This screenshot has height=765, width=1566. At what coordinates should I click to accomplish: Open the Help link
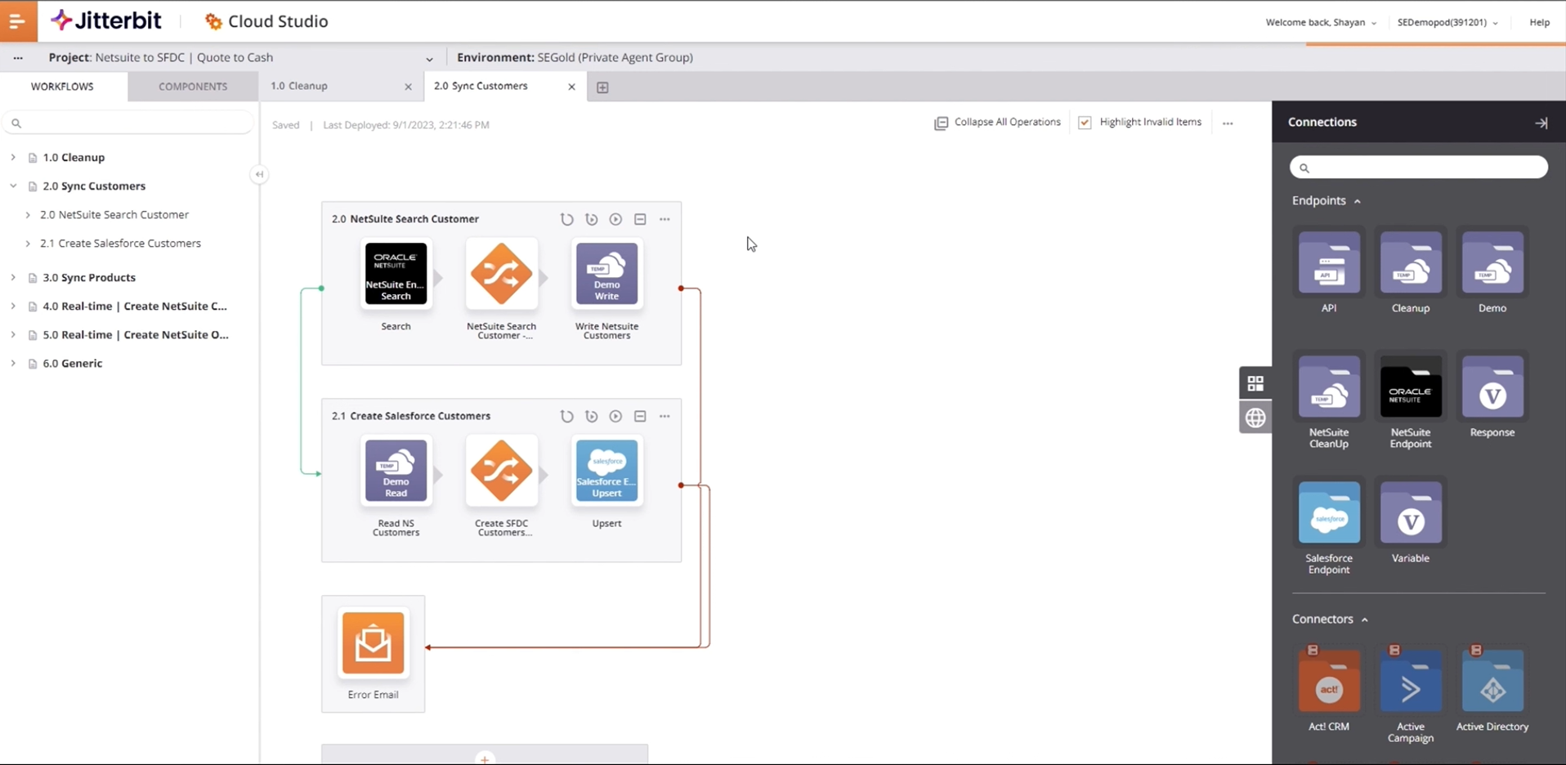click(x=1539, y=22)
